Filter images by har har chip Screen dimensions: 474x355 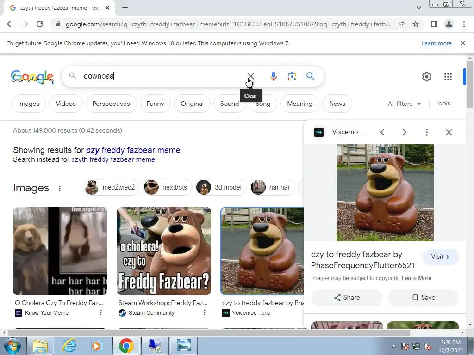tap(272, 188)
